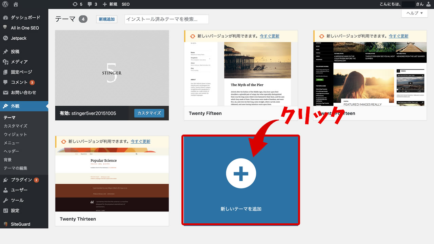Click the ダッシュボード palette icon
Image resolution: width=434 pixels, height=244 pixels.
click(5, 17)
